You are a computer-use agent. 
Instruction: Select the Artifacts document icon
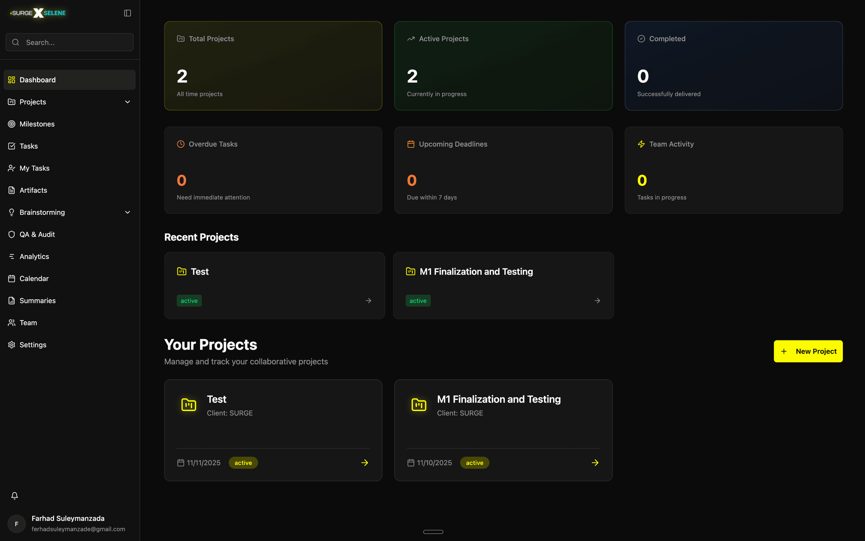point(12,190)
